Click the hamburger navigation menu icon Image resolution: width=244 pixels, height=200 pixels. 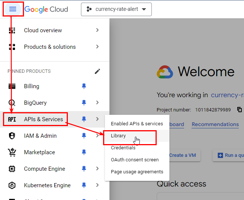[13, 9]
